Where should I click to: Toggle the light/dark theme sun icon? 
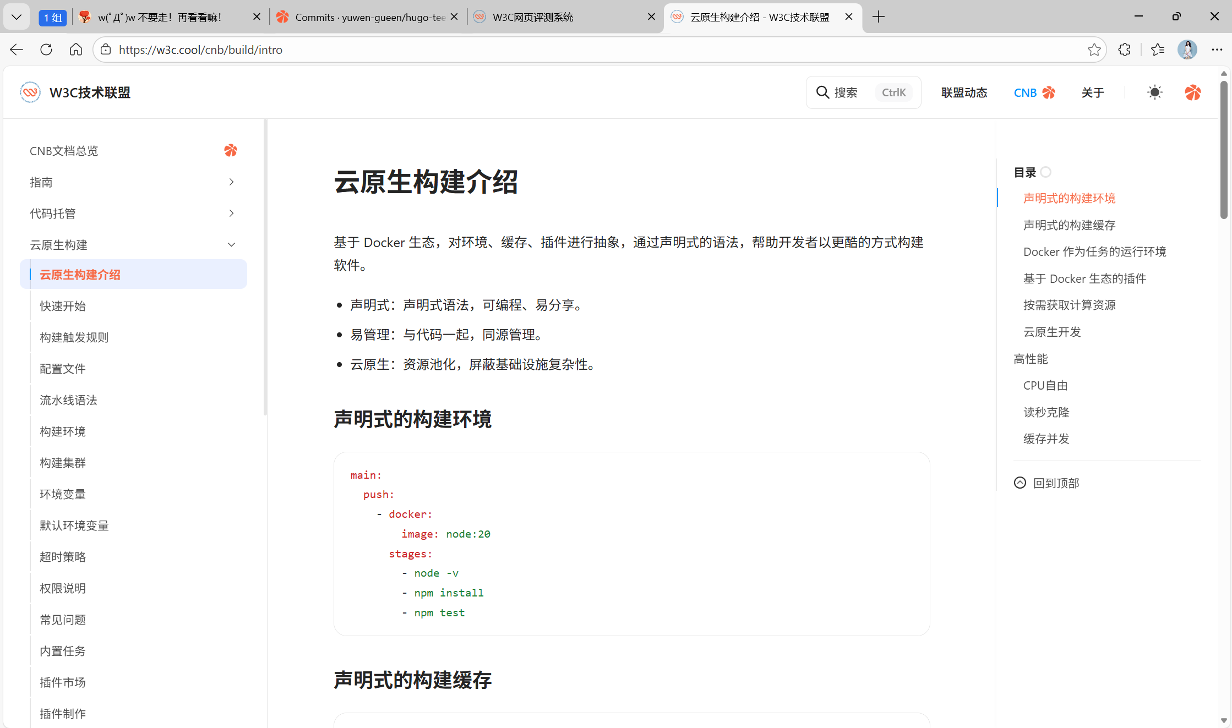pyautogui.click(x=1154, y=92)
